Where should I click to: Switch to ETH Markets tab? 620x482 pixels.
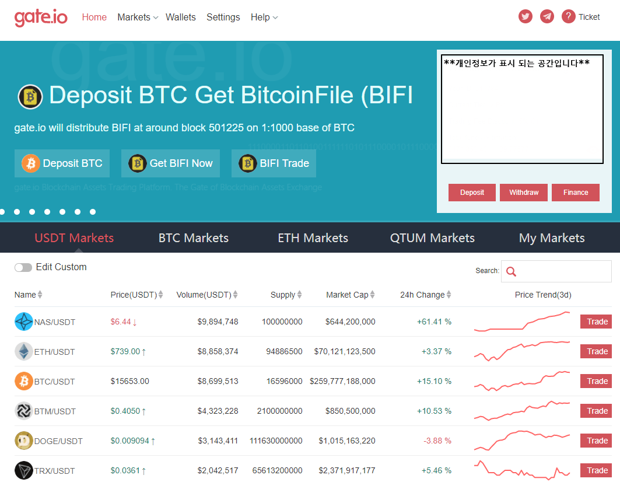(313, 238)
